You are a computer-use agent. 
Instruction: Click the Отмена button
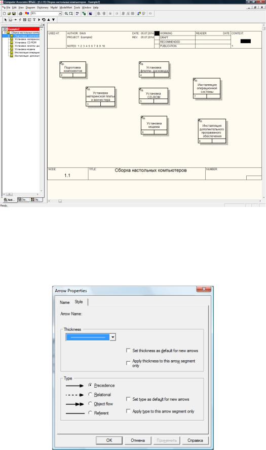tap(138, 440)
